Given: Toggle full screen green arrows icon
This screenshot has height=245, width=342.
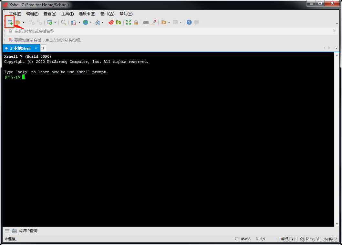Looking at the screenshot, I should 129,22.
